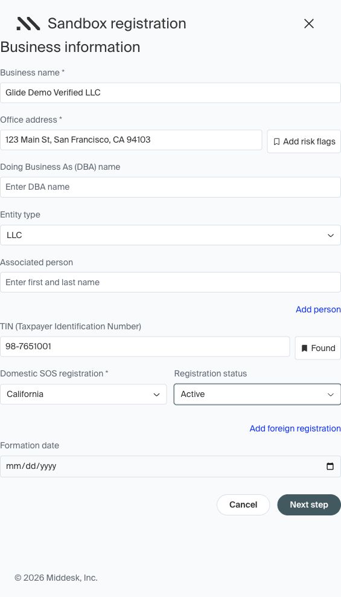Click the Doing Business As (DBA) name label
Viewport: 341px width, 597px height.
60,167
